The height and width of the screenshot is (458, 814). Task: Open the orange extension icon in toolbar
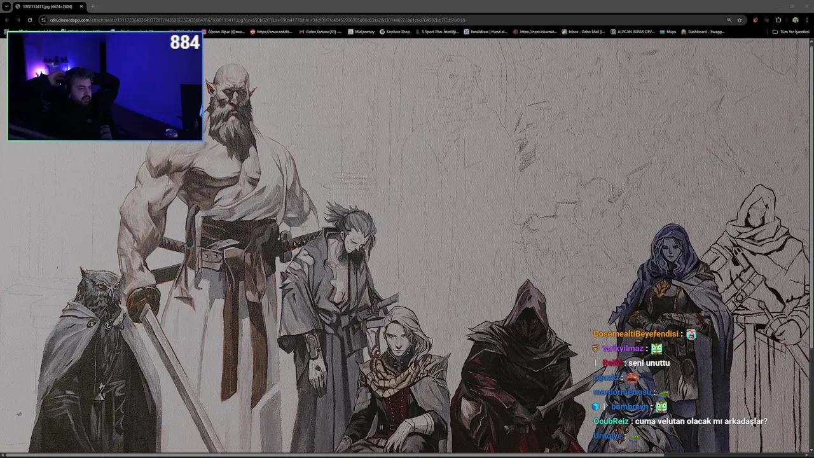coord(755,20)
